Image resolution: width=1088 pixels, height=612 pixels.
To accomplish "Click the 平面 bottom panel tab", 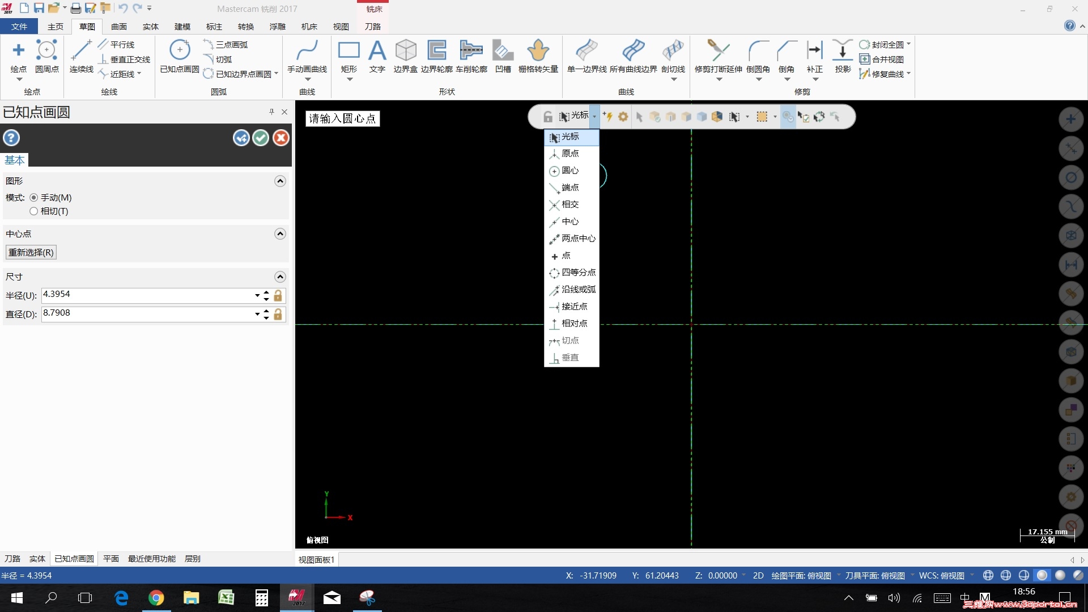I will pyautogui.click(x=111, y=559).
